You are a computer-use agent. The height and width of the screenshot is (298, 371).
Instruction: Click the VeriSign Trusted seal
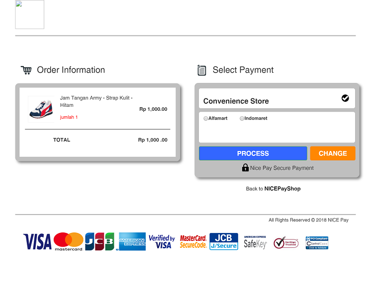tap(286, 243)
